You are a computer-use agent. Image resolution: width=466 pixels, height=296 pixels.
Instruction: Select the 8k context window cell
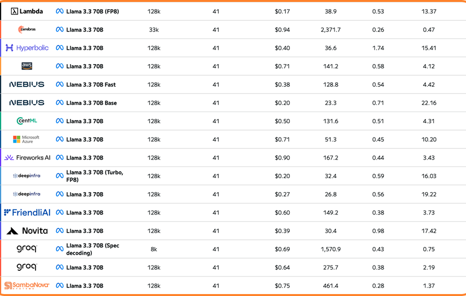[x=154, y=249]
